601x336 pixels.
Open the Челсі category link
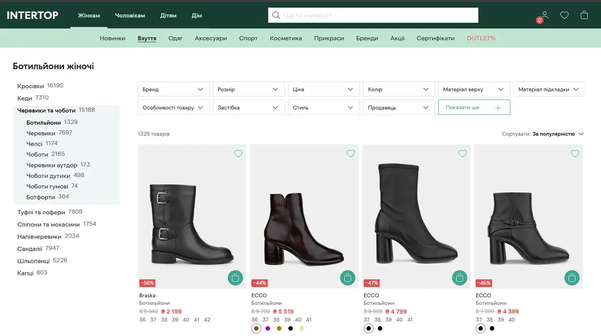(x=34, y=144)
